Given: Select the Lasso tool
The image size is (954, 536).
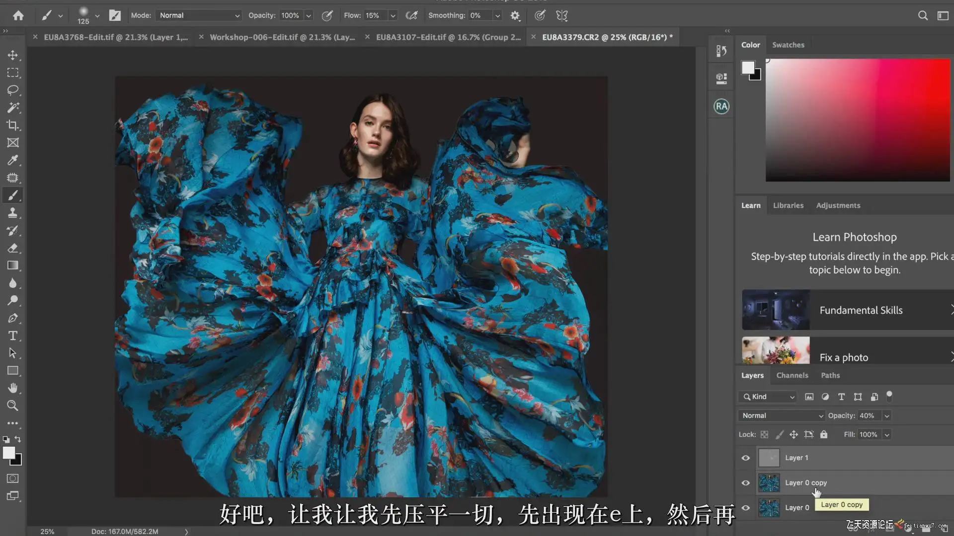Looking at the screenshot, I should point(13,90).
